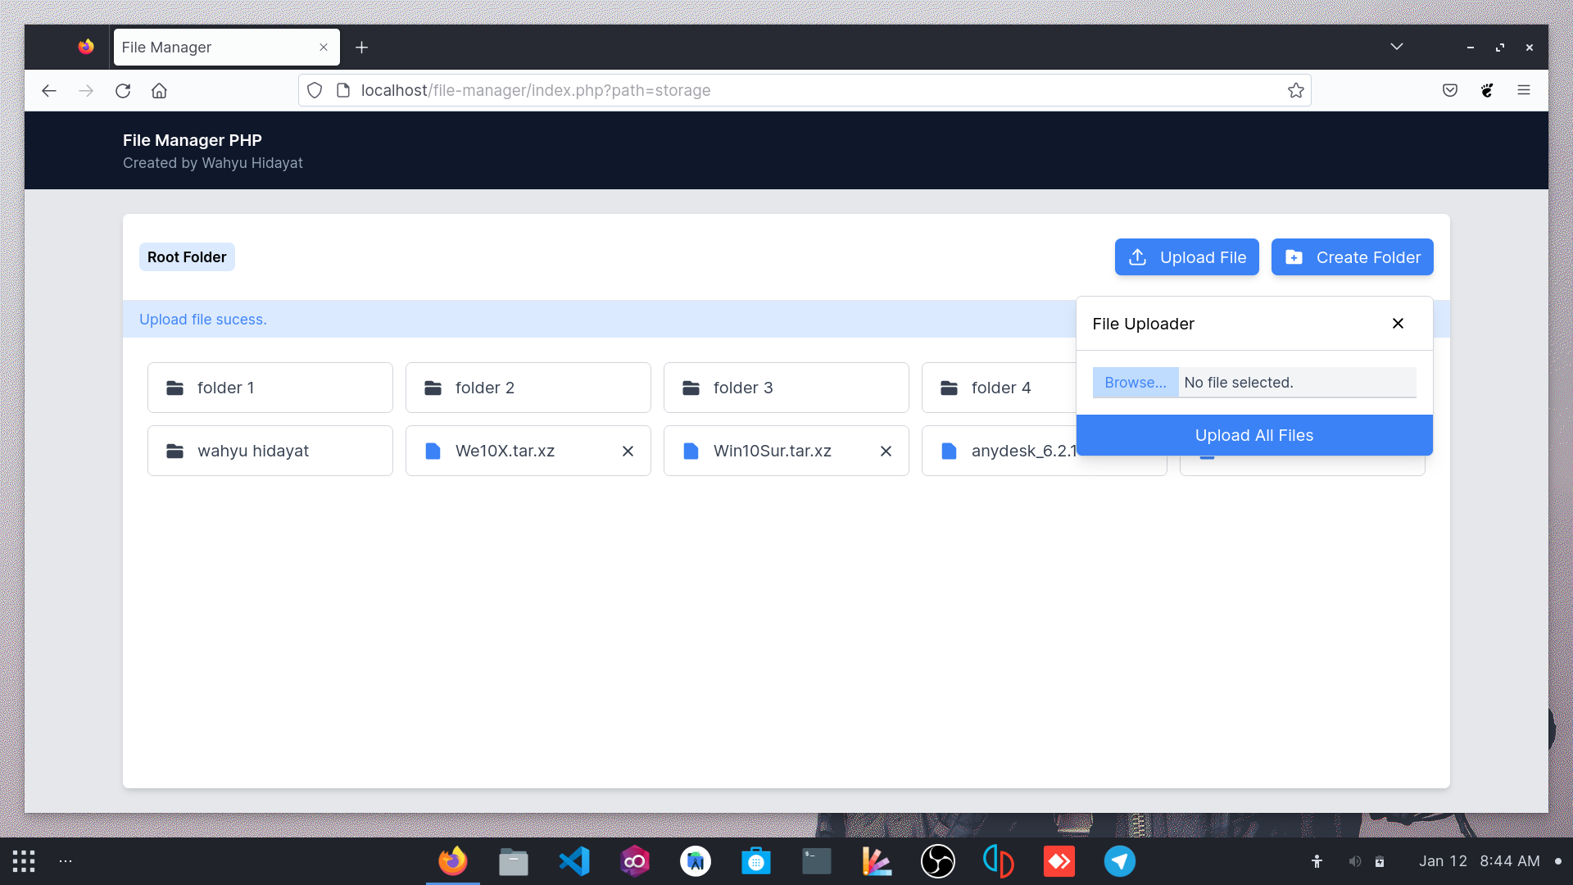Viewport: 1573px width, 885px height.
Task: Expand the list all tabs dropdown
Action: 1396,47
